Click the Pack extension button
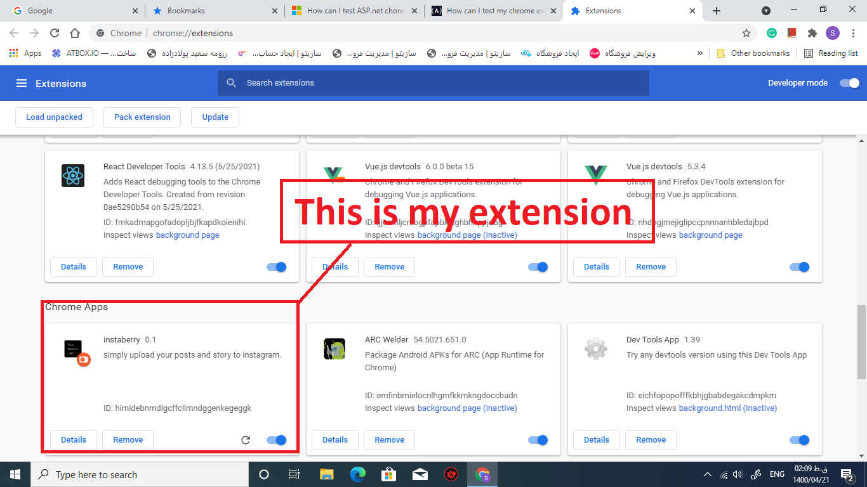The height and width of the screenshot is (487, 867). tap(142, 117)
